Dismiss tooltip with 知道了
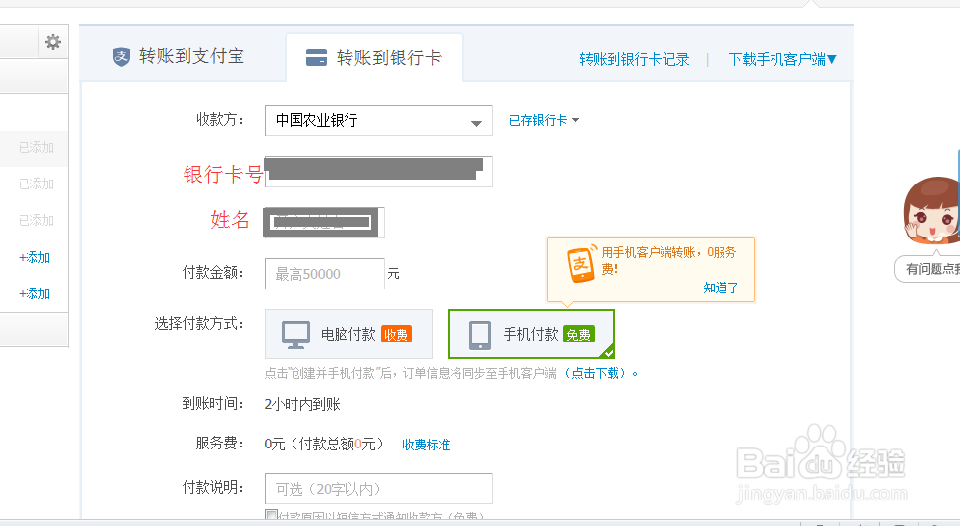 [x=720, y=288]
